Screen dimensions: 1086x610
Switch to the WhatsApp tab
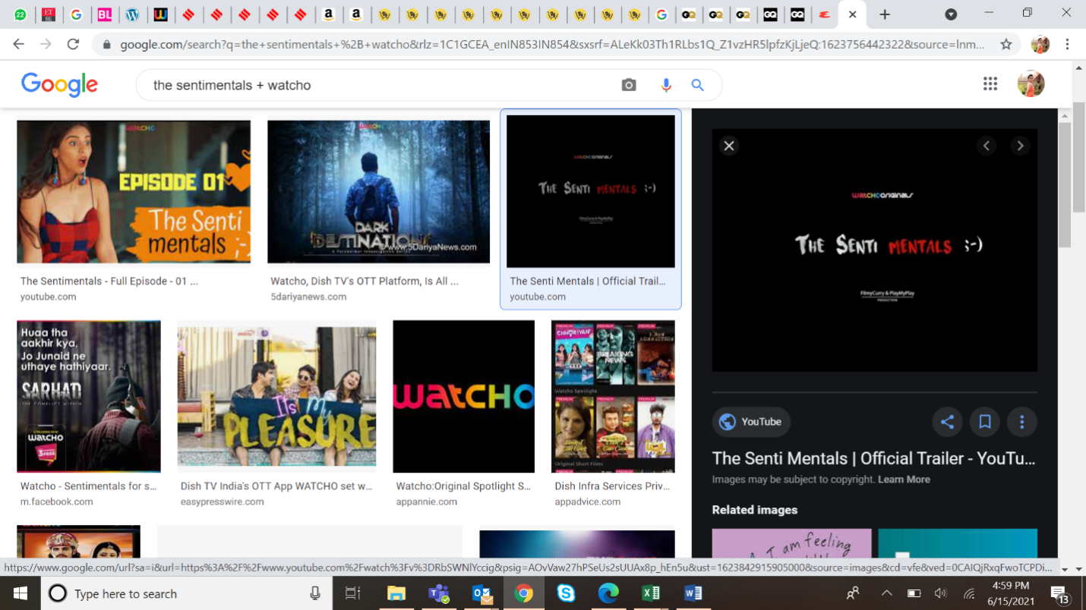click(x=20, y=14)
